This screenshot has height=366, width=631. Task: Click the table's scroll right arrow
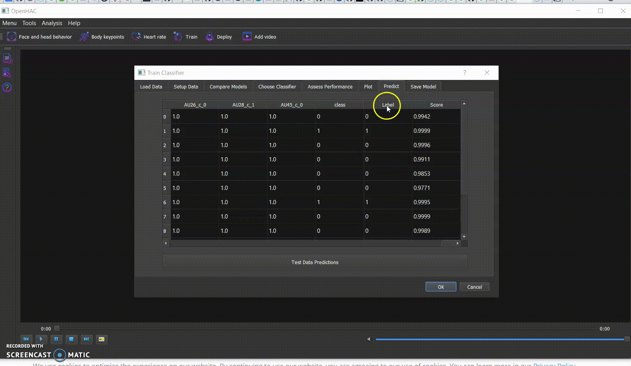458,243
